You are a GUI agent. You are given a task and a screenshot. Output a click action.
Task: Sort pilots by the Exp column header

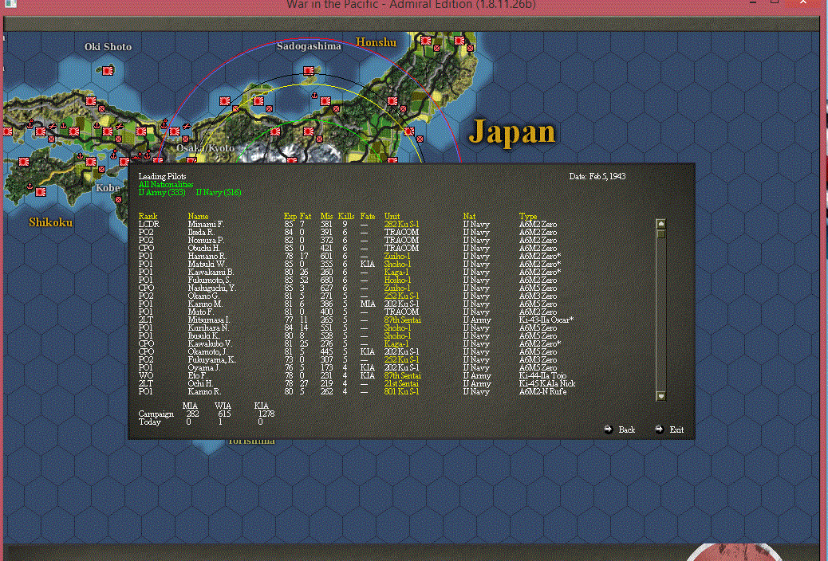click(290, 217)
